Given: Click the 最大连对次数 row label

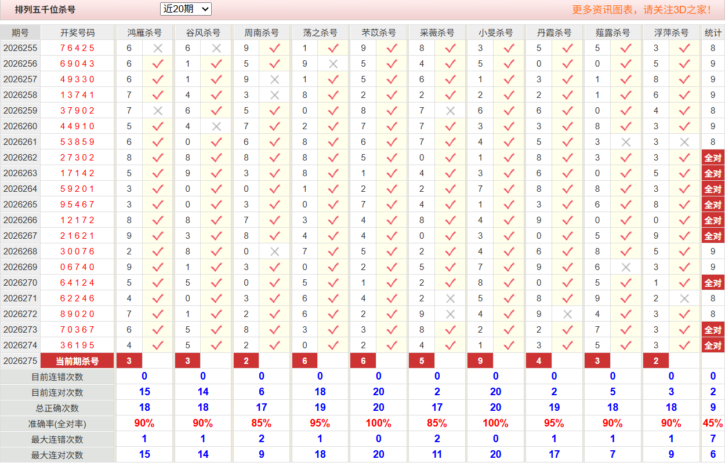Looking at the screenshot, I should coord(57,455).
